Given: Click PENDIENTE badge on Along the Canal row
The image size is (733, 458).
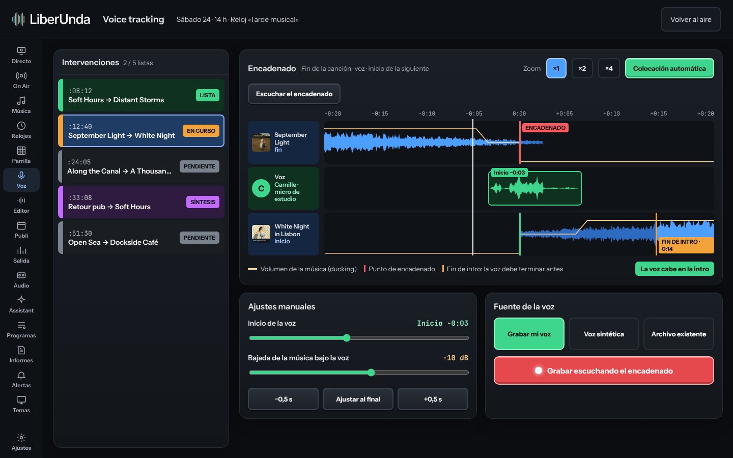Looking at the screenshot, I should (200, 166).
